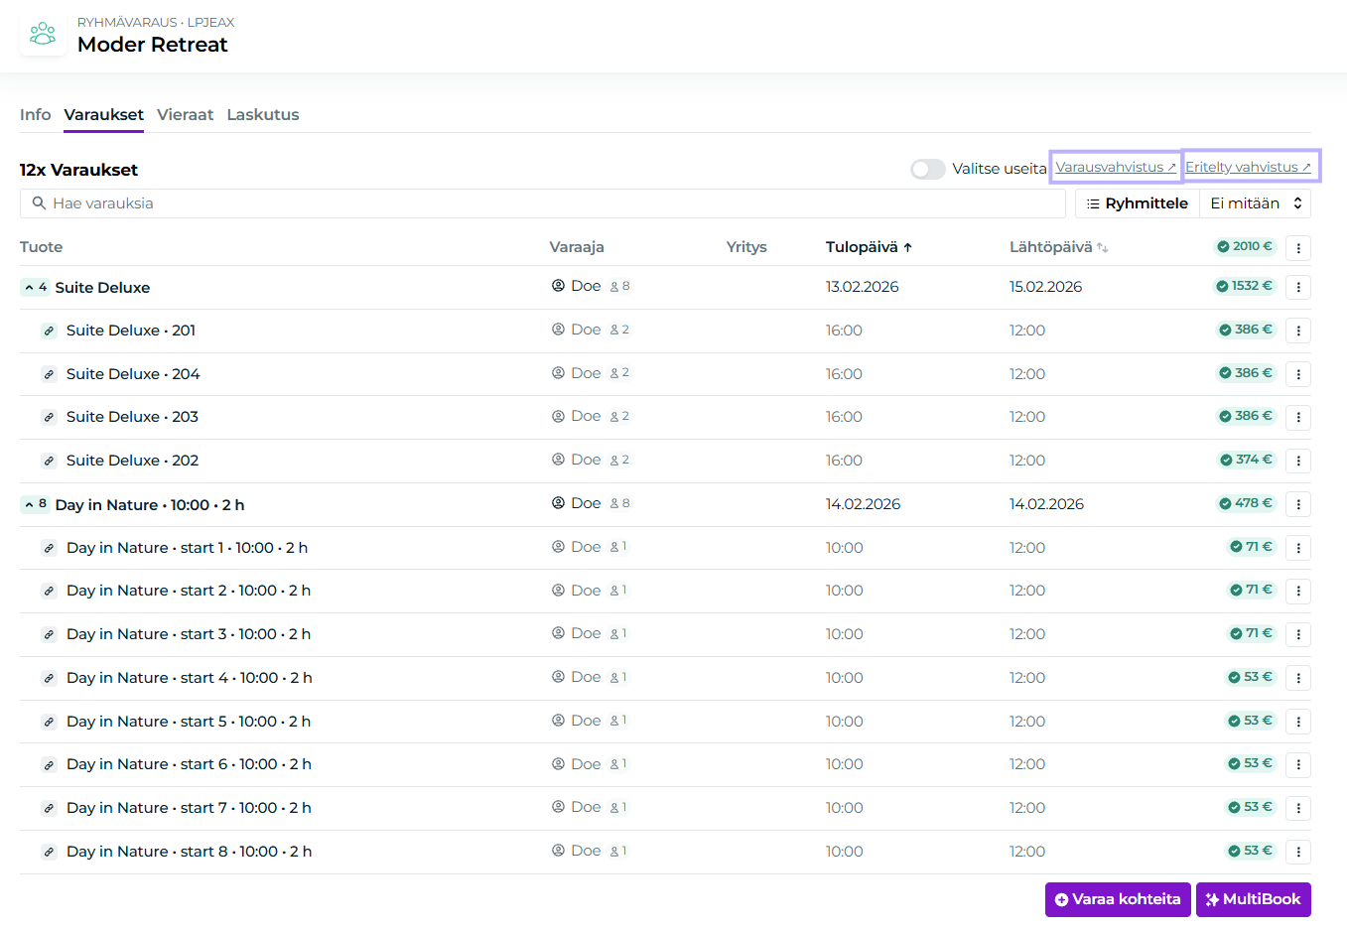
Task: Open three-dot menu for Day in Nature group row
Action: [x=1297, y=504]
